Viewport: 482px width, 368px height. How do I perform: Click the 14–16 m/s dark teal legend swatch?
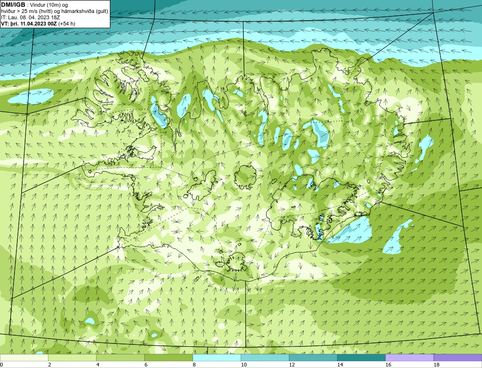click(x=361, y=357)
